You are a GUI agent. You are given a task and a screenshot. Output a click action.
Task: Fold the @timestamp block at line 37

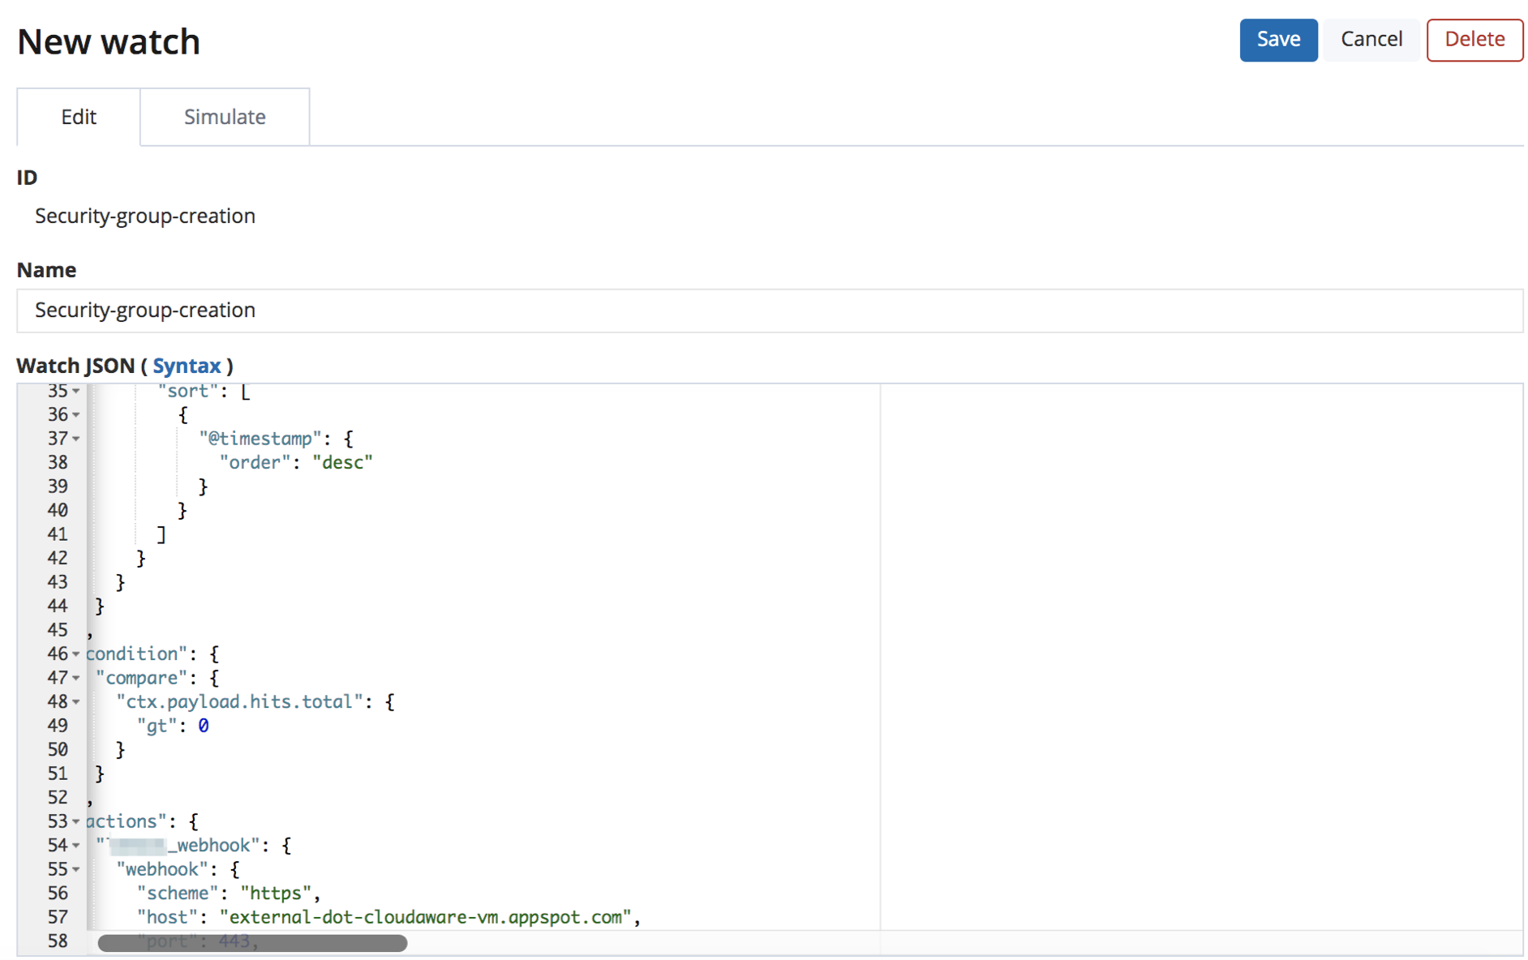76,439
